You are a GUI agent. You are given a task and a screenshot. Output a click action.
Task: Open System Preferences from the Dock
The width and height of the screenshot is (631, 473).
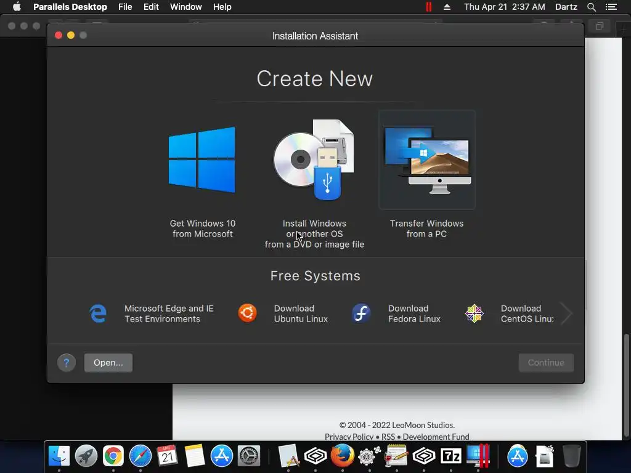249,456
